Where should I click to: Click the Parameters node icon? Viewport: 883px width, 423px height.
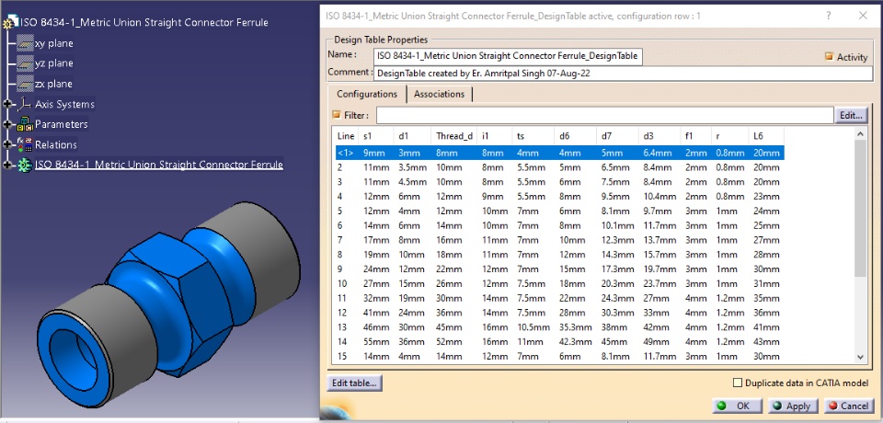coord(26,124)
